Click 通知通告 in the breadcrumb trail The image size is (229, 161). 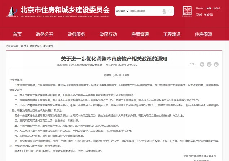(48, 46)
